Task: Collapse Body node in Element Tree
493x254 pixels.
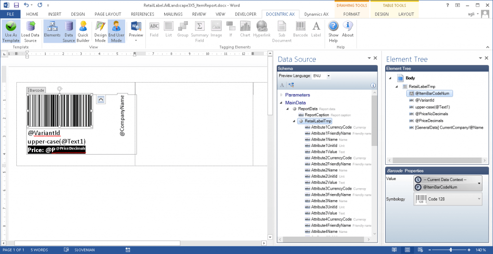Action: (x=391, y=78)
